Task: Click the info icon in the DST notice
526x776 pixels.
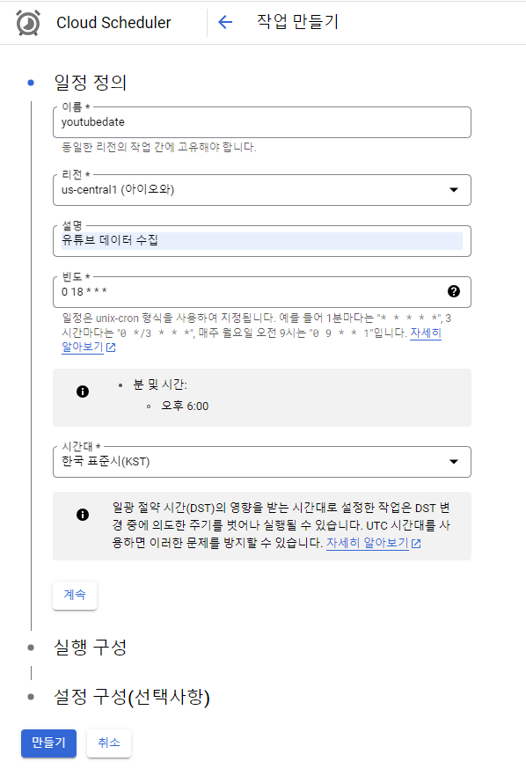Action: pos(83,515)
